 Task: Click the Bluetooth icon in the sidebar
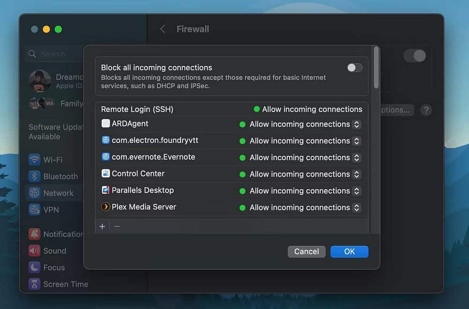pyautogui.click(x=34, y=177)
